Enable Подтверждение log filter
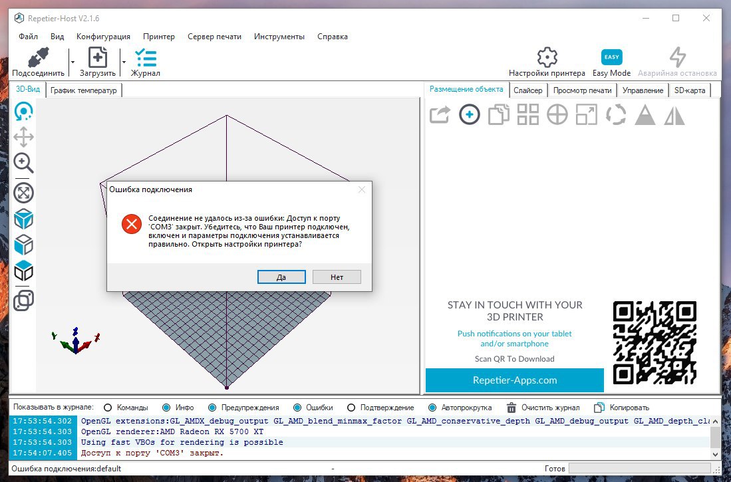 pos(380,408)
